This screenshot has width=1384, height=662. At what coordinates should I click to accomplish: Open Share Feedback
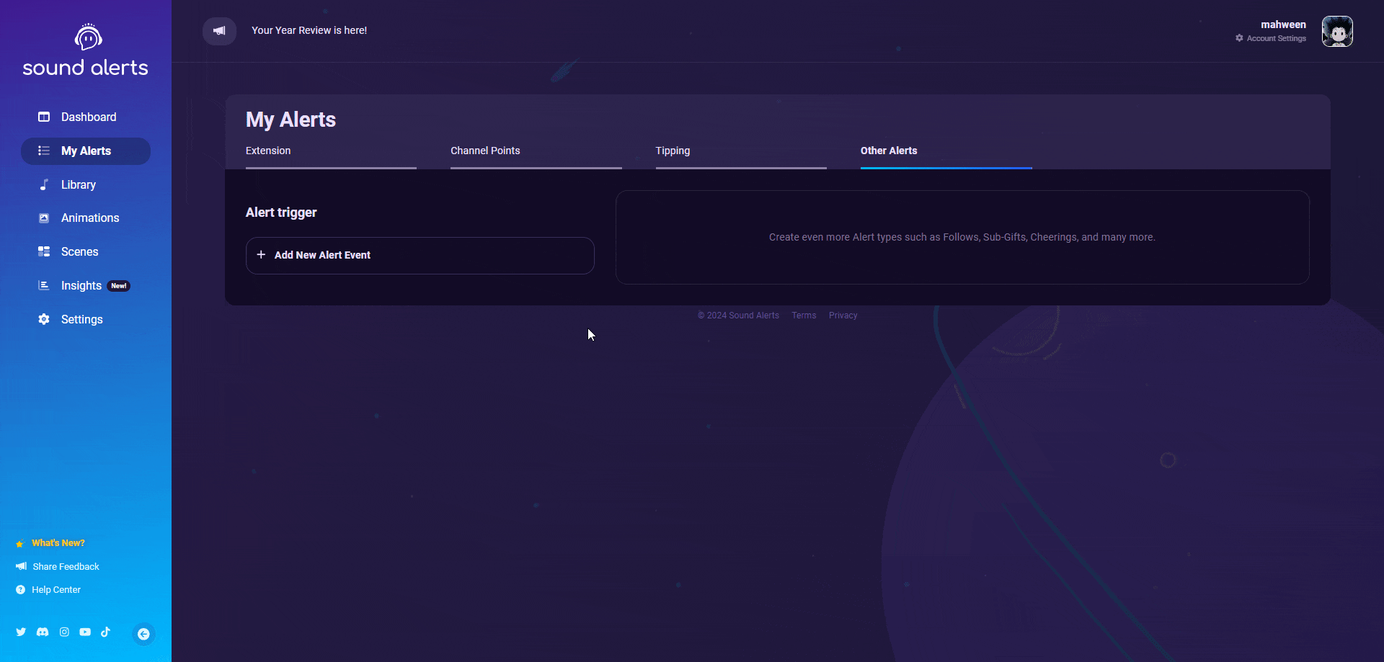click(x=66, y=567)
